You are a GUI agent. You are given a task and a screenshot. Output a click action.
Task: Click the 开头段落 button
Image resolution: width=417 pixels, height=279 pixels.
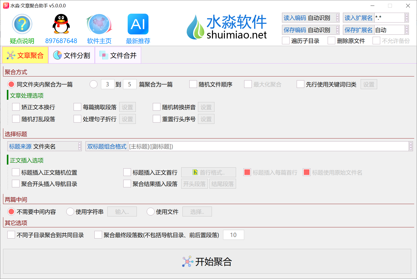tap(194, 184)
